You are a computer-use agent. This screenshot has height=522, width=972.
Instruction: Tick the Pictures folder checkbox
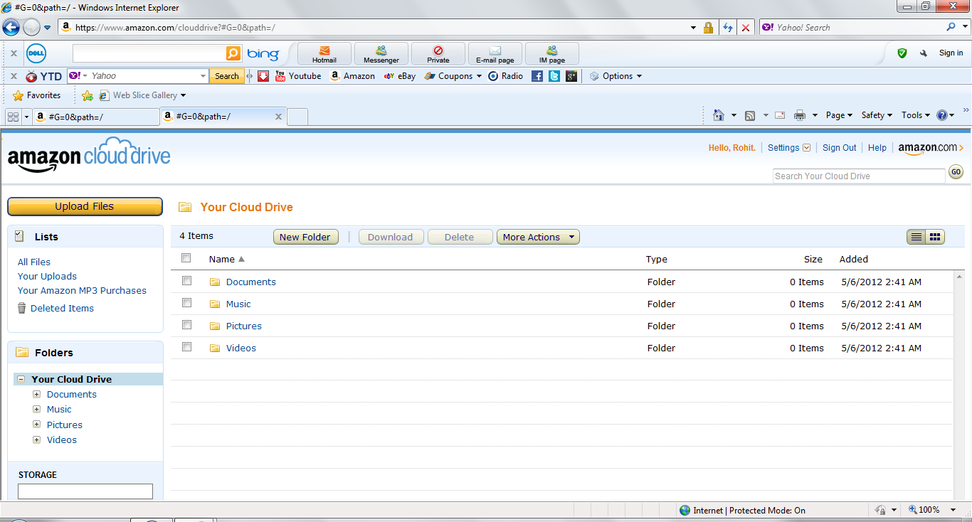186,325
